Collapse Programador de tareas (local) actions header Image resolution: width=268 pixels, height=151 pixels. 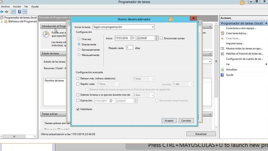(266, 23)
